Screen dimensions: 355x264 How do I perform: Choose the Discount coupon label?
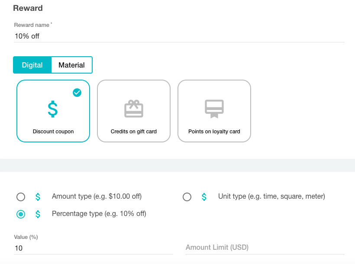(x=53, y=132)
